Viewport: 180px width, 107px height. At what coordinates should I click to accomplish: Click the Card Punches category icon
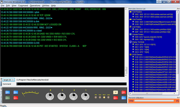coord(130,19)
